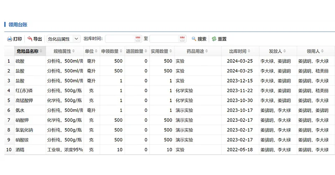Open the end date calendar icon
This screenshot has height=175, width=335.
pyautogui.click(x=182, y=39)
